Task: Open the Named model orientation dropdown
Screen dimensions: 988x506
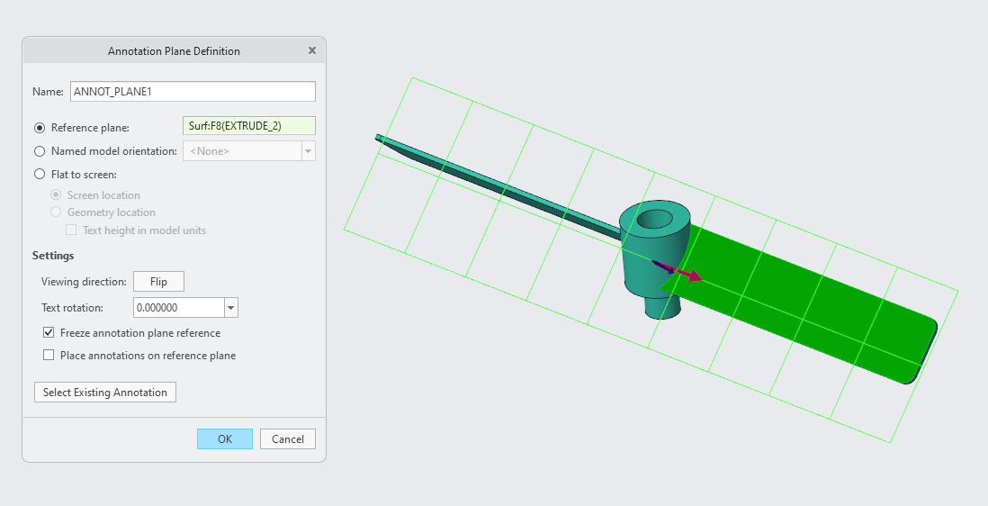Action: [308, 151]
